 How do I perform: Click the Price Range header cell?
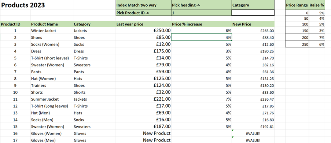pos(297,5)
